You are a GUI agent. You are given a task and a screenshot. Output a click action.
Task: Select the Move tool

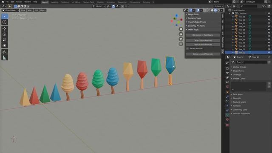pyautogui.click(x=5, y=28)
